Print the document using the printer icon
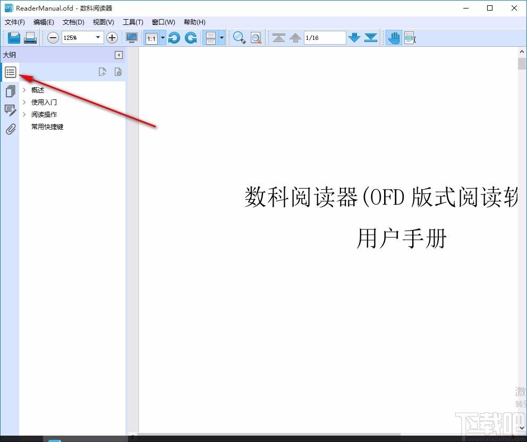The image size is (527, 442). (30, 38)
